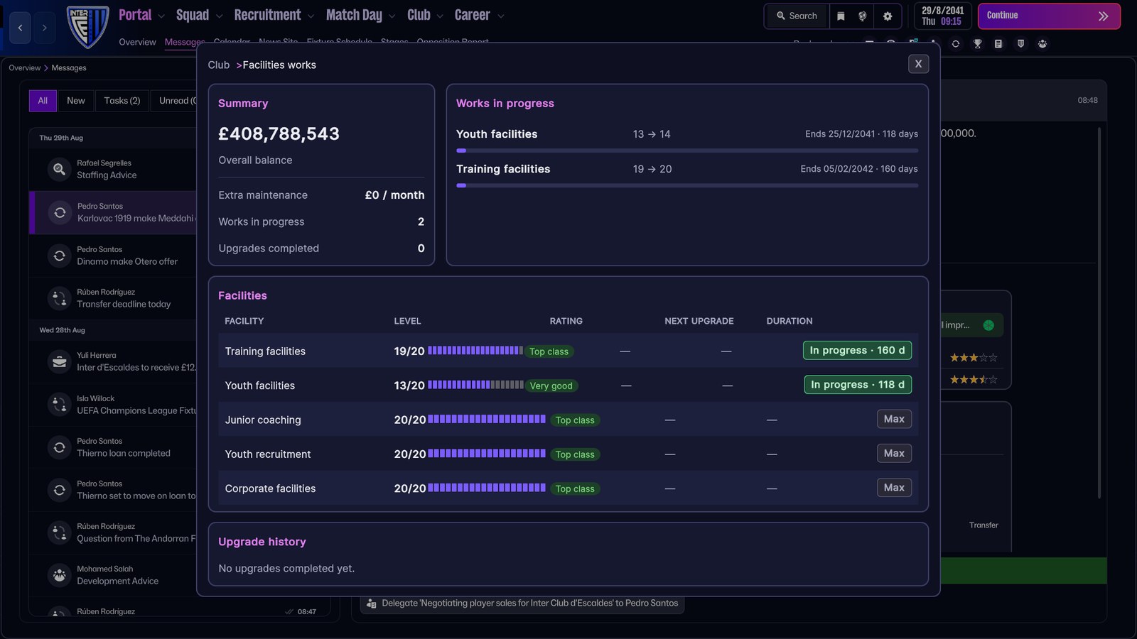The width and height of the screenshot is (1137, 639).
Task: Open settings gear icon
Action: coord(888,16)
